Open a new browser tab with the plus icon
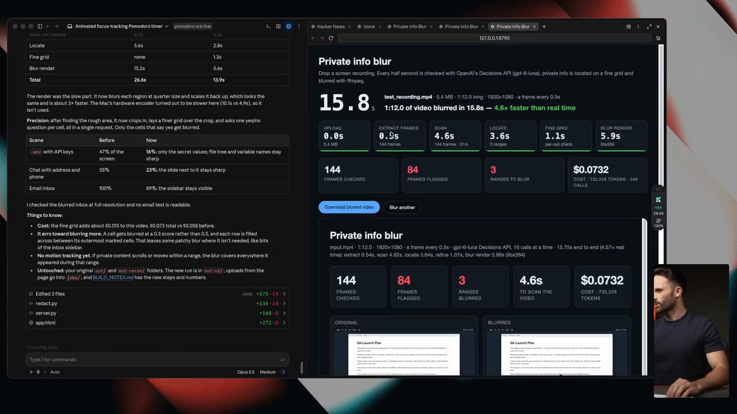 [544, 26]
